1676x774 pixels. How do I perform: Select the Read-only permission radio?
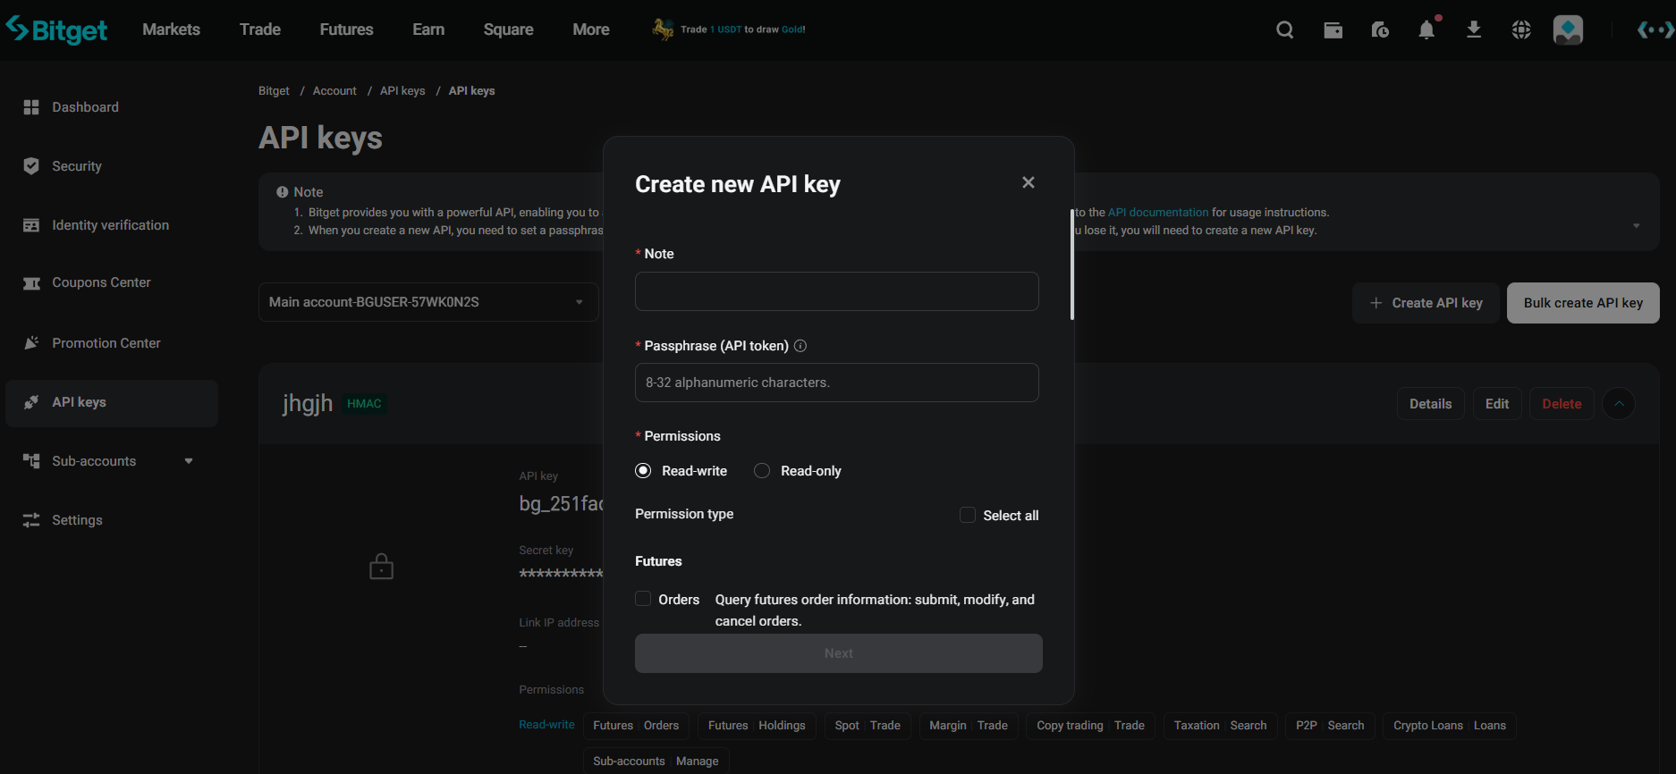click(x=762, y=471)
